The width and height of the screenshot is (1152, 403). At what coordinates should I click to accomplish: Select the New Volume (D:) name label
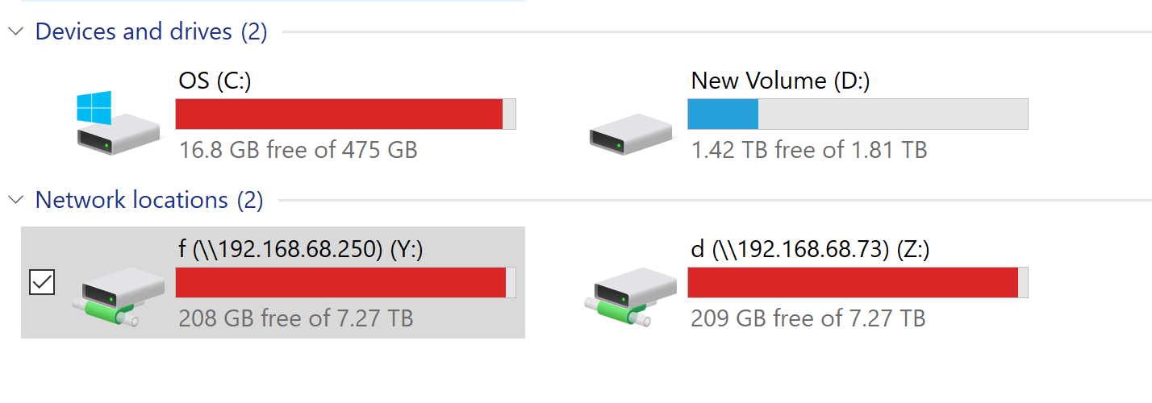pyautogui.click(x=780, y=81)
